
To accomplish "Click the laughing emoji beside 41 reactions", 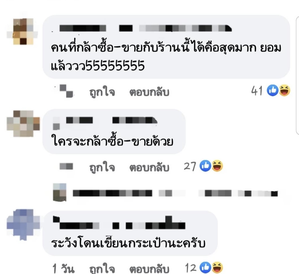I will (x=285, y=90).
